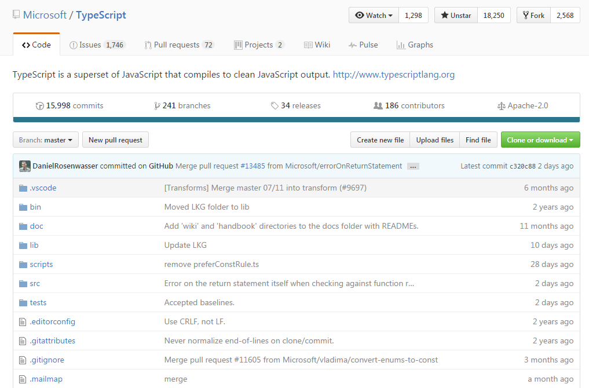View the 18,250 stargazers count
This screenshot has width=589, height=388.
pyautogui.click(x=494, y=16)
